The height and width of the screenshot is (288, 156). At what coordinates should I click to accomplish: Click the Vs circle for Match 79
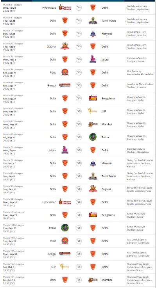pos(79,163)
